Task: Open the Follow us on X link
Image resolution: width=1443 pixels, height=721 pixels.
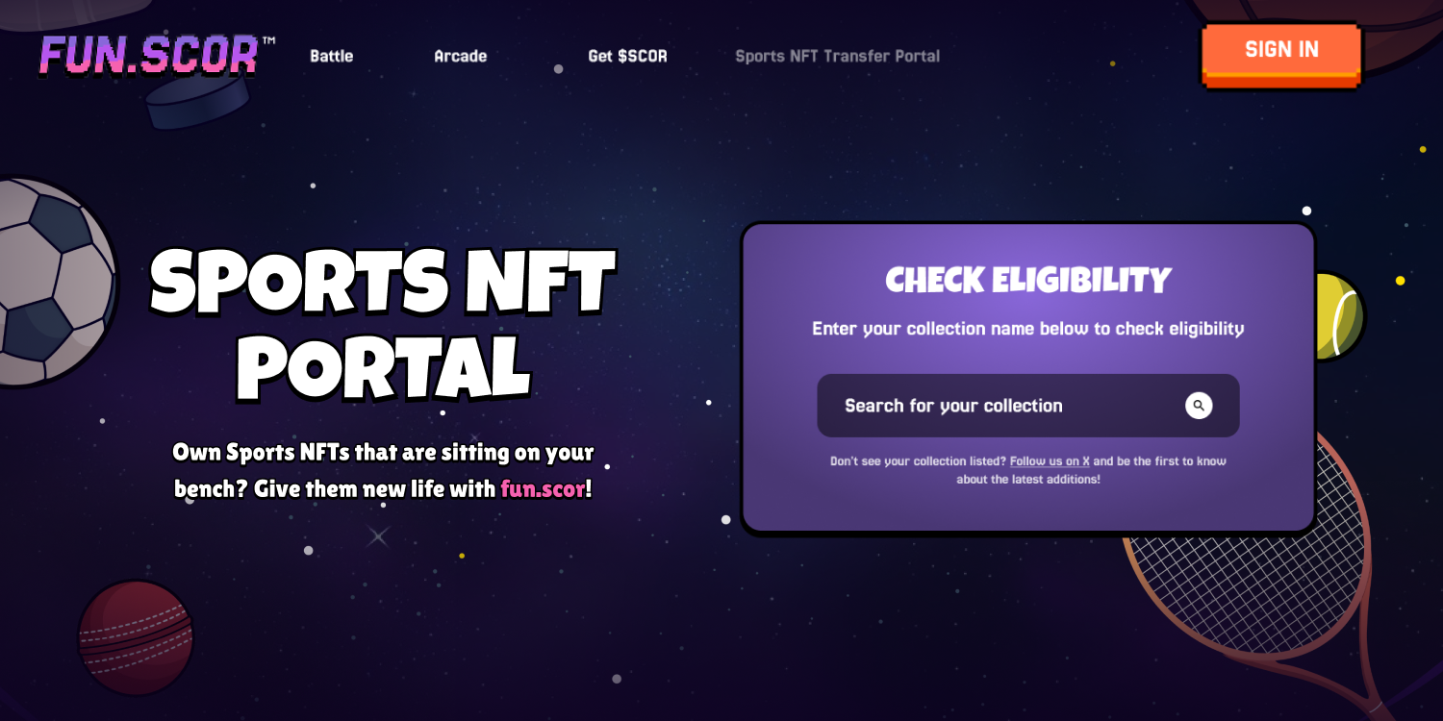Action: coord(1051,460)
